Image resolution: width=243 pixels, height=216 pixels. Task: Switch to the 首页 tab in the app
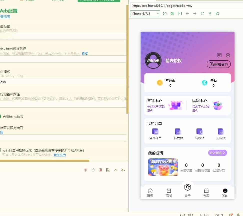(x=150, y=193)
